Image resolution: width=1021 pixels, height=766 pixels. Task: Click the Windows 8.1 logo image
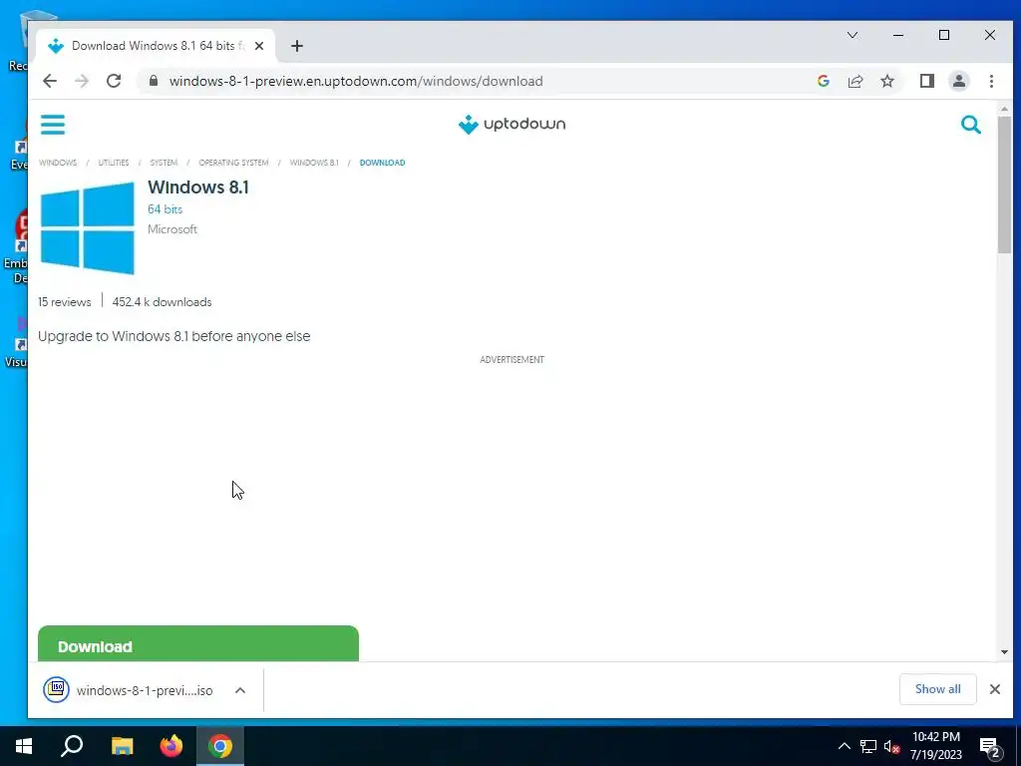coord(88,228)
